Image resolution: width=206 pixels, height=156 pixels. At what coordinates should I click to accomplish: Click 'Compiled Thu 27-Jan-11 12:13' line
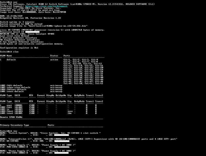30,10
